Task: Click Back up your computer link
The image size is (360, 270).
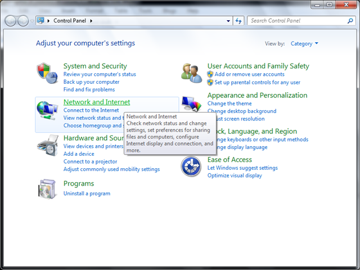Action: pos(91,82)
